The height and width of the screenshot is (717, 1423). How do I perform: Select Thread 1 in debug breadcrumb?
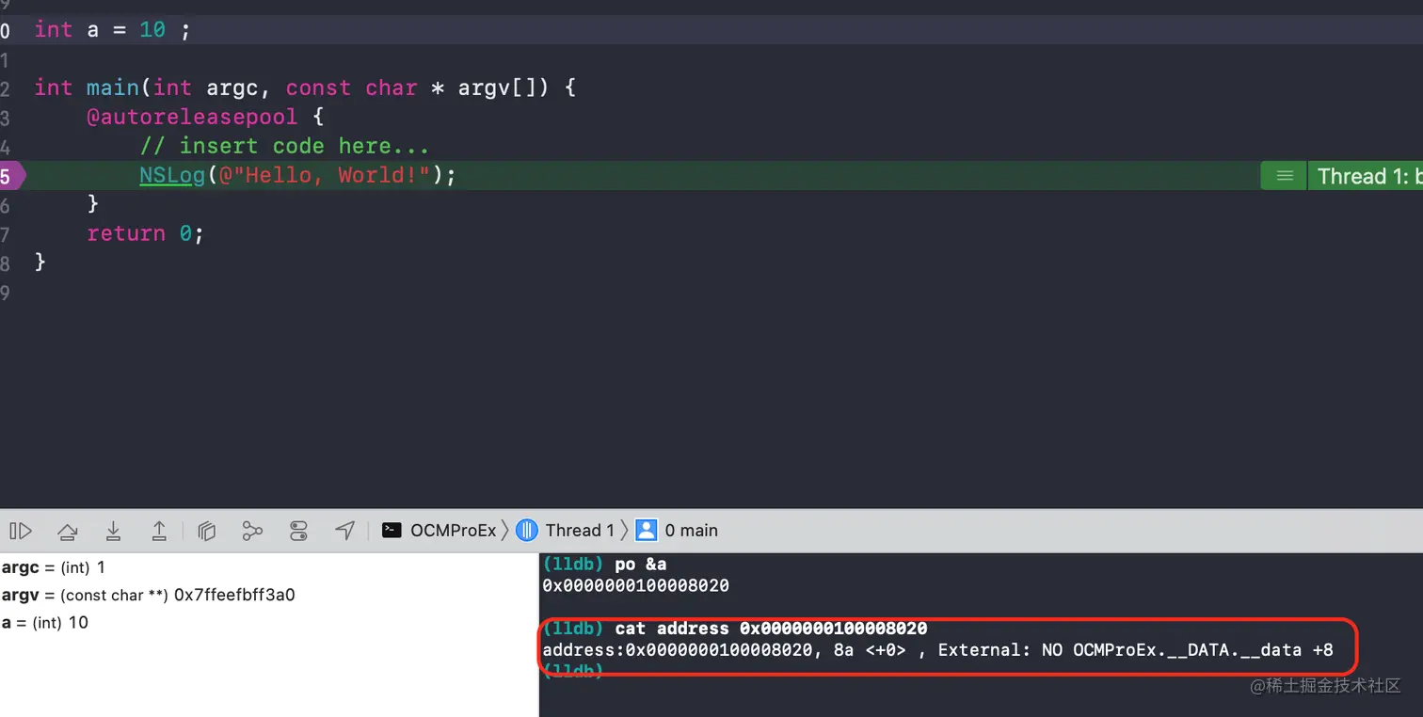[566, 531]
